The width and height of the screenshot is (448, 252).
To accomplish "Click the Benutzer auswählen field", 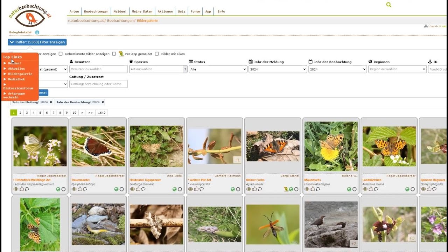I will 98,69.
